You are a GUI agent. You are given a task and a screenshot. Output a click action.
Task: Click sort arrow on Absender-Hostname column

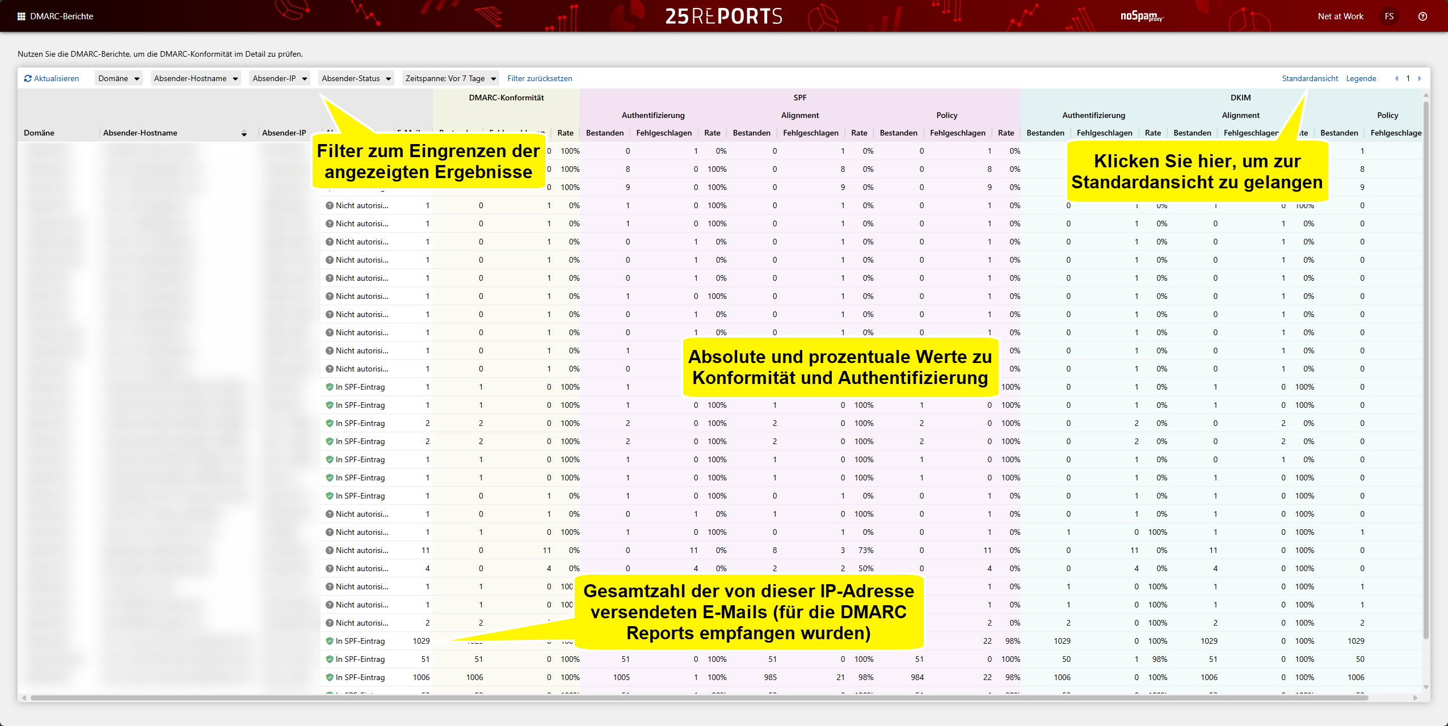coord(244,133)
